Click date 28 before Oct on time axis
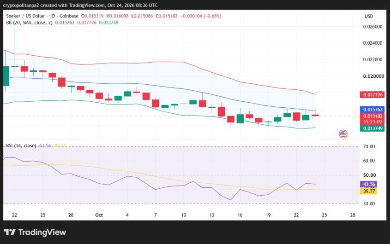390x244 pixels. pos(71,215)
